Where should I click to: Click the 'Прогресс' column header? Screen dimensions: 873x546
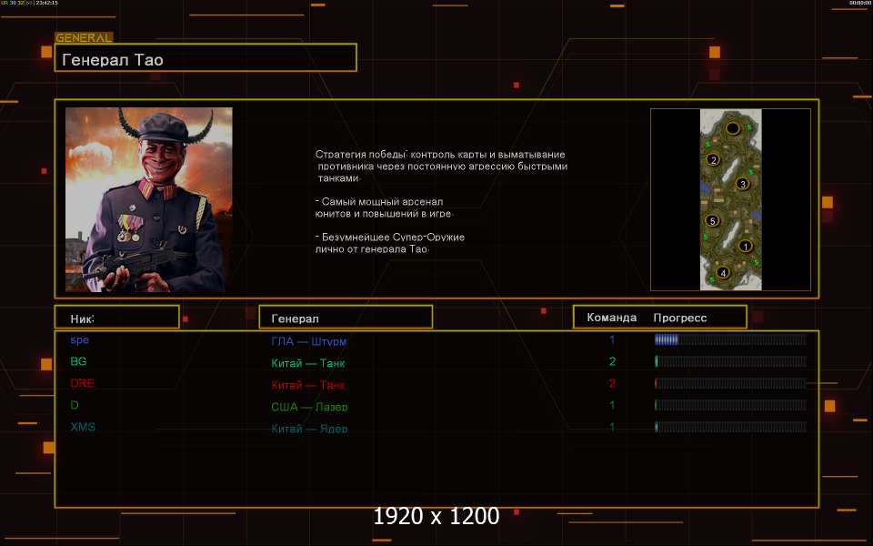pyautogui.click(x=680, y=318)
